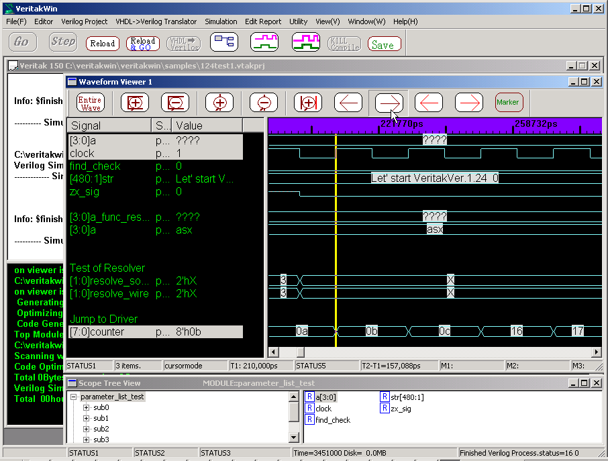The height and width of the screenshot is (461, 608).
Task: Select the [480:1]str signal row
Action: click(156, 179)
